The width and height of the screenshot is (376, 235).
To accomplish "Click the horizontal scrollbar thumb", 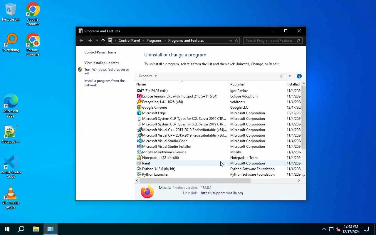I will [x=195, y=181].
